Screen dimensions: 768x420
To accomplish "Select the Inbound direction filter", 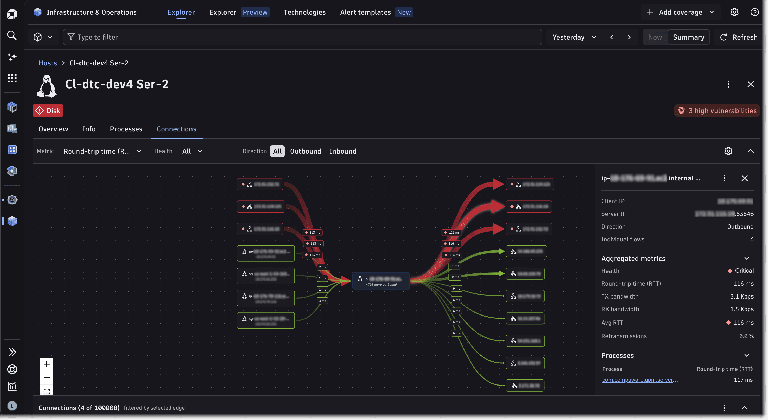I will coord(343,151).
